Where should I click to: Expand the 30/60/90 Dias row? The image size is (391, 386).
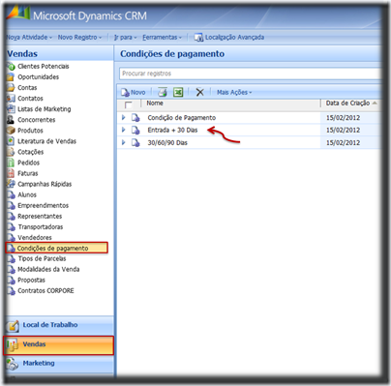[x=123, y=142]
